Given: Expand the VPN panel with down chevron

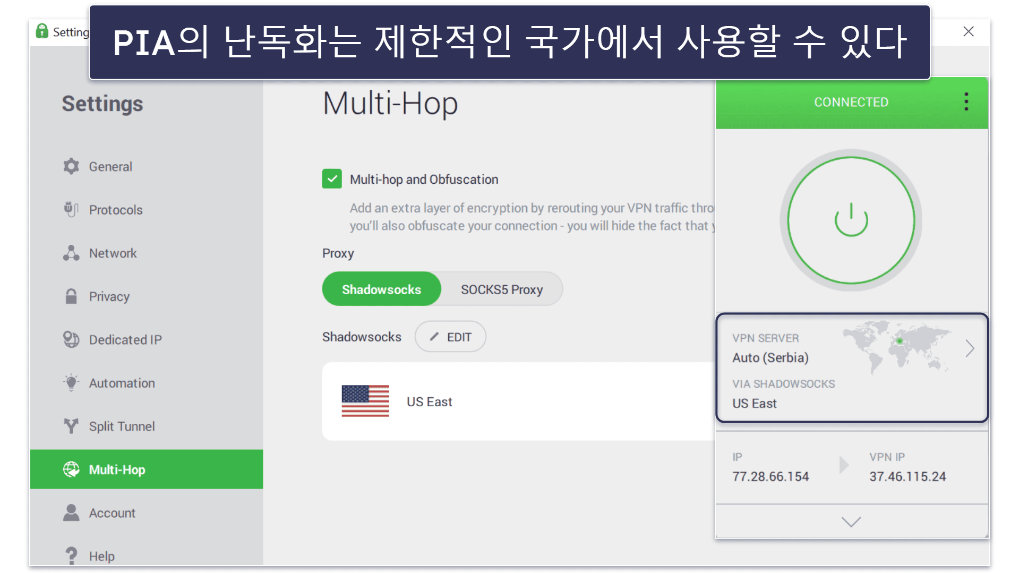Looking at the screenshot, I should click(x=851, y=522).
